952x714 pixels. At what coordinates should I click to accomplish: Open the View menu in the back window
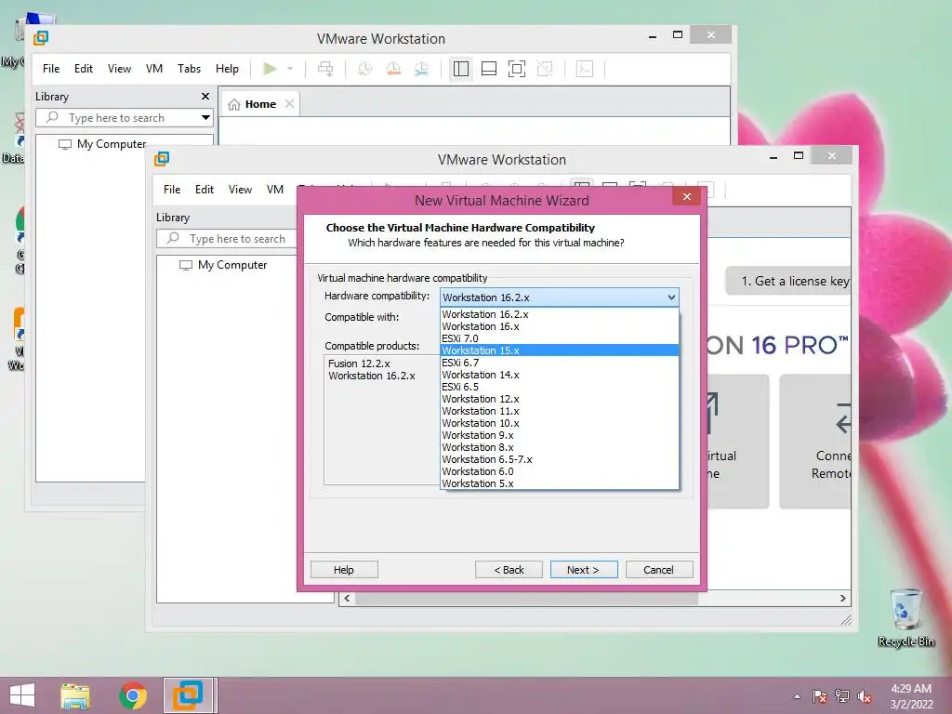[119, 69]
